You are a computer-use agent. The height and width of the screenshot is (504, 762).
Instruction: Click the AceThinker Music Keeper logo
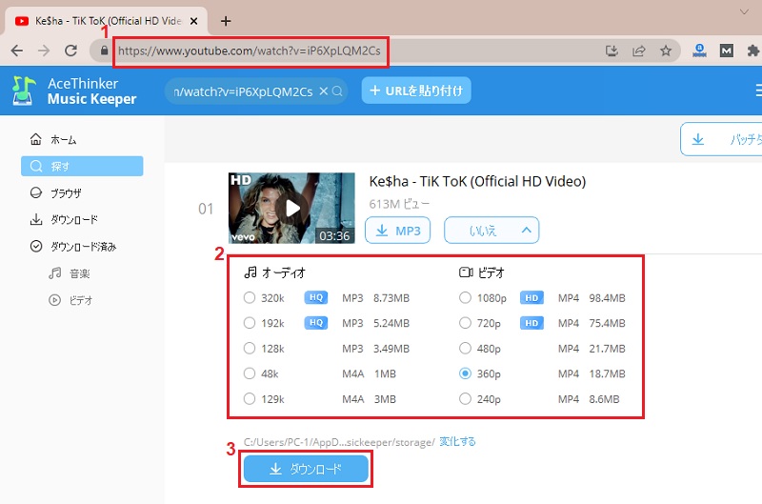click(x=76, y=91)
